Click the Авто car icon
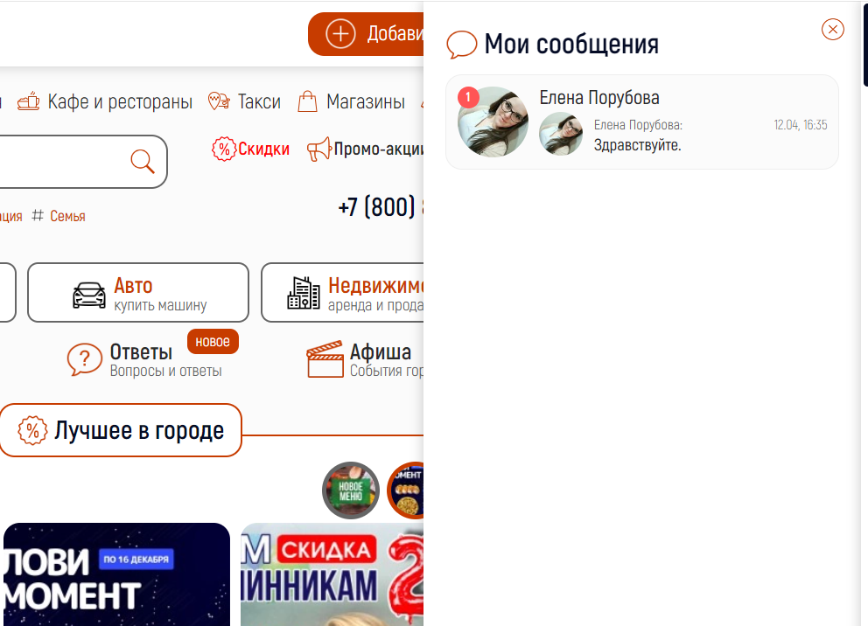Screen dimensions: 868x626 click(x=89, y=295)
